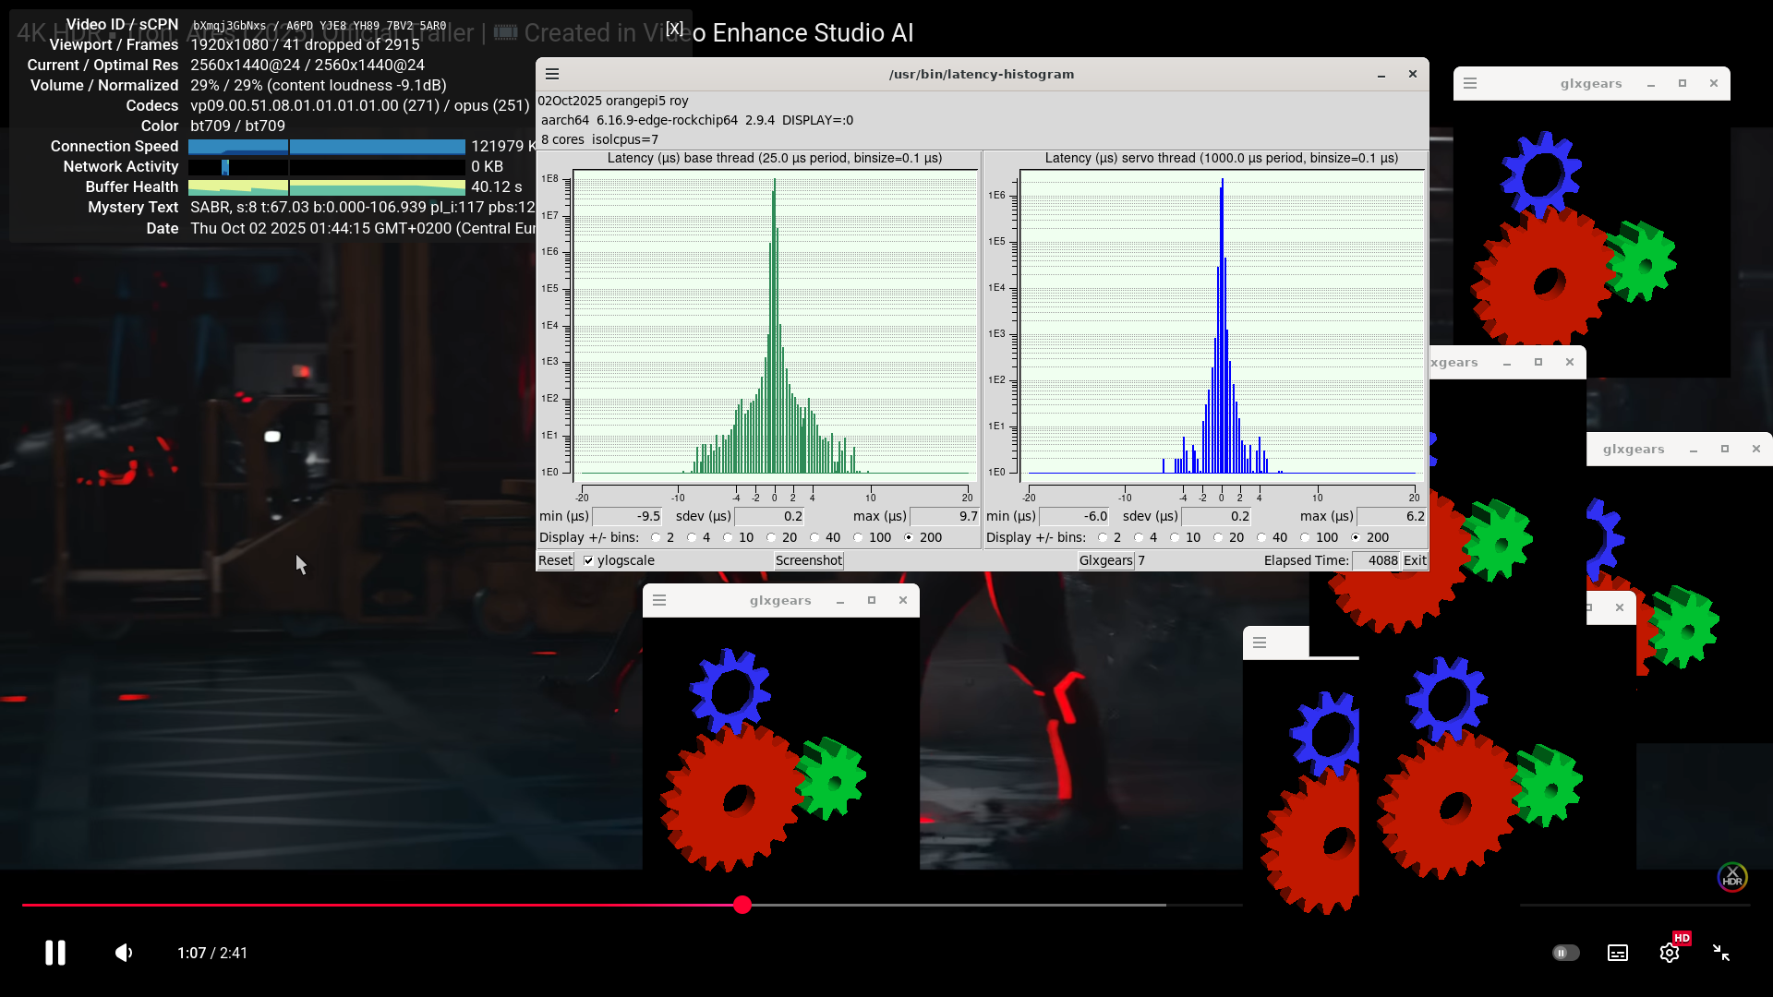Select 100 bins for servo thread display
1773x997 pixels.
1305,537
